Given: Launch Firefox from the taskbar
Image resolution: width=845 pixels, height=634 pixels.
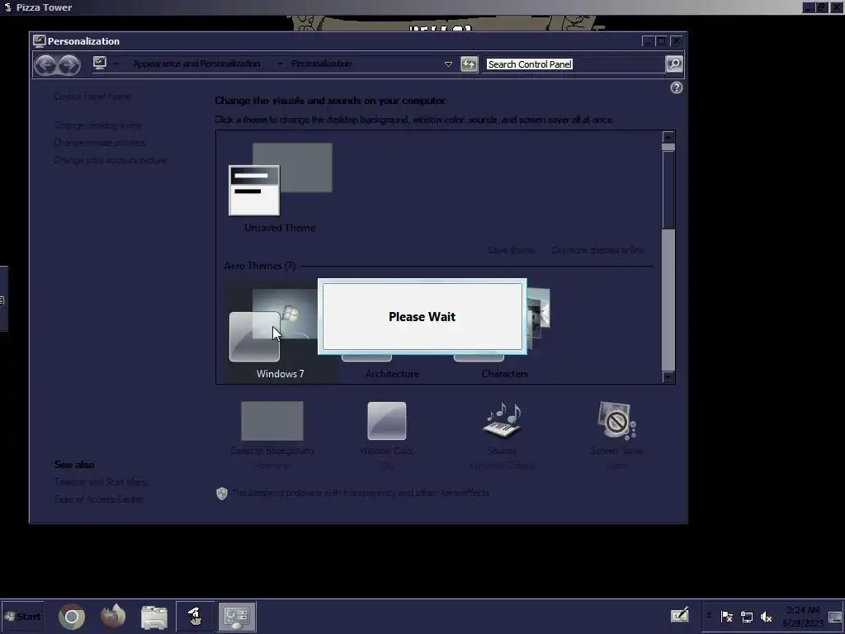Looking at the screenshot, I should click(113, 617).
